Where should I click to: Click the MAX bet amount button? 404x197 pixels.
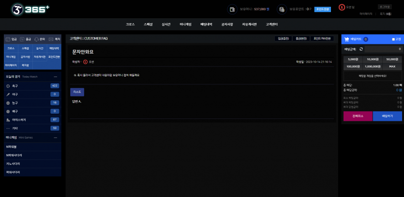coord(392,66)
